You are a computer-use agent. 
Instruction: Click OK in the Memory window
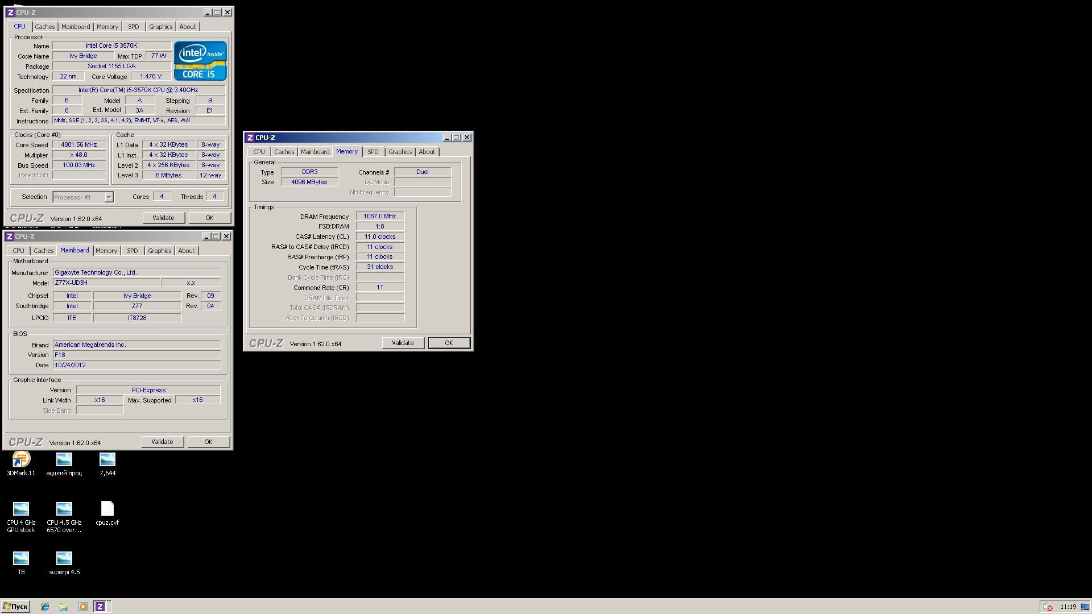point(449,343)
